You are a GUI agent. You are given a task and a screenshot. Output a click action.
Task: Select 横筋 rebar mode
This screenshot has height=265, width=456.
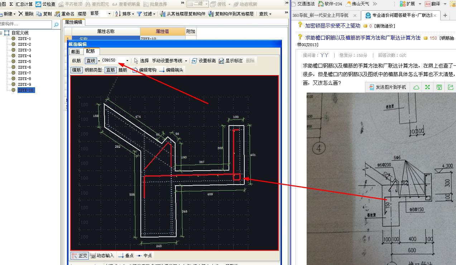(x=76, y=70)
